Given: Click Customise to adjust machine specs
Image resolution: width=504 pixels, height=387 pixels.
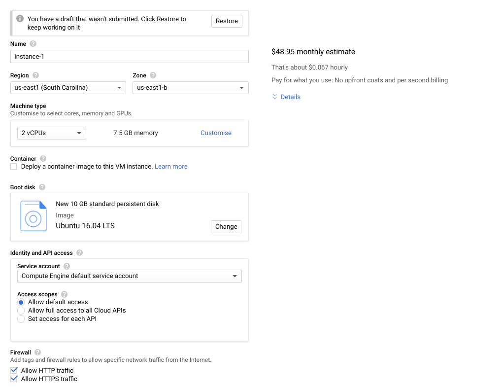Looking at the screenshot, I should coord(216,133).
